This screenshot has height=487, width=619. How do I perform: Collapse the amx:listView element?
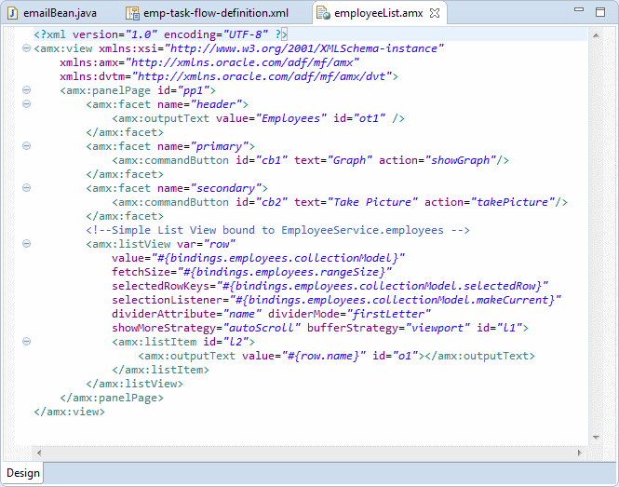tap(26, 243)
